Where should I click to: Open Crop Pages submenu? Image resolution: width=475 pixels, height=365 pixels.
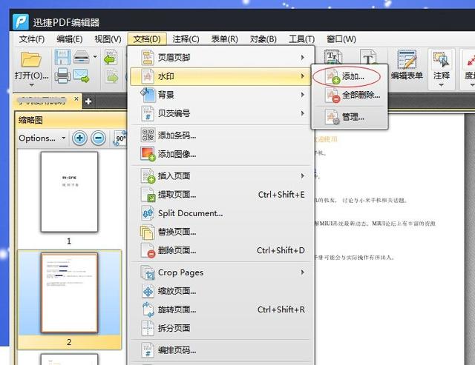(220, 272)
